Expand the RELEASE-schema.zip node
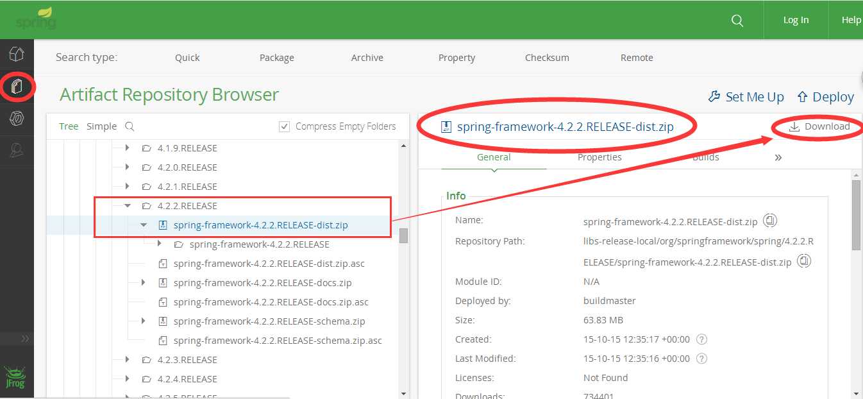Viewport: 863px width, 399px height. [x=144, y=321]
